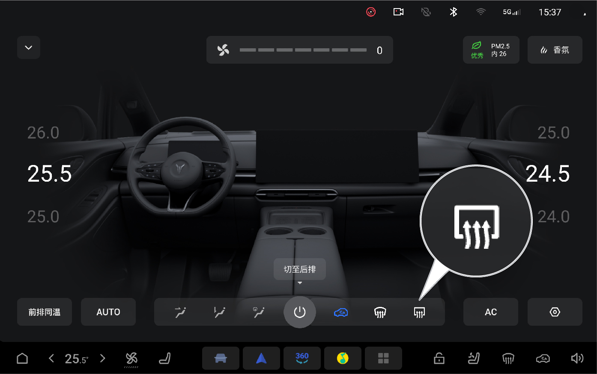Toggle the blue air recirculation car icon
The width and height of the screenshot is (597, 374).
coord(341,312)
